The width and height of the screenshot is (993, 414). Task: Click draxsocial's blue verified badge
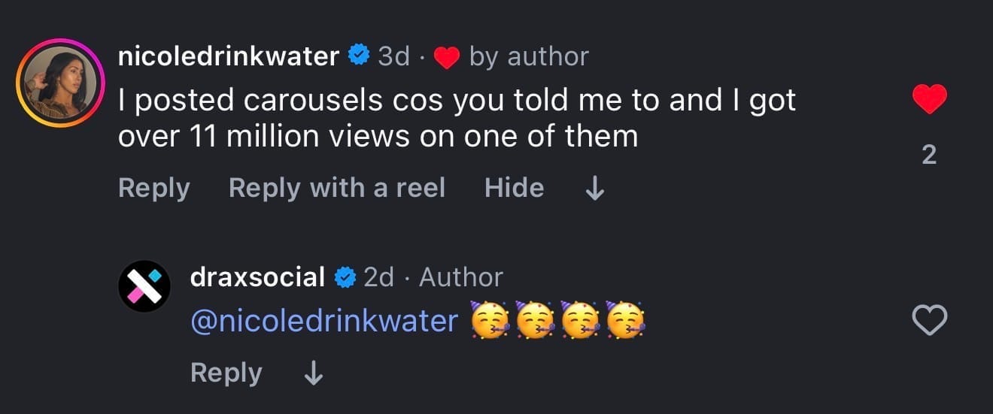345,277
